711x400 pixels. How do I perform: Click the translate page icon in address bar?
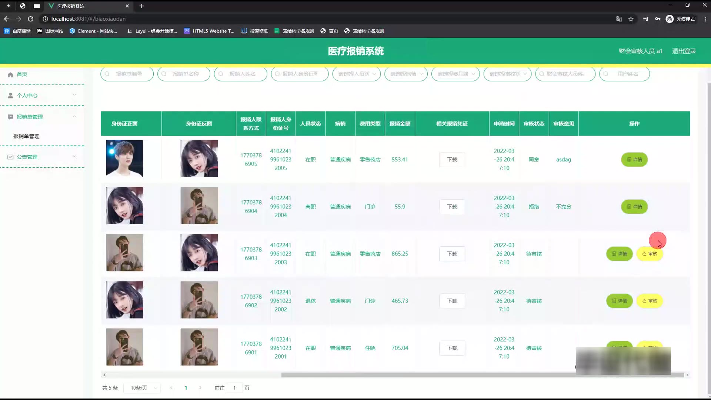coord(619,19)
